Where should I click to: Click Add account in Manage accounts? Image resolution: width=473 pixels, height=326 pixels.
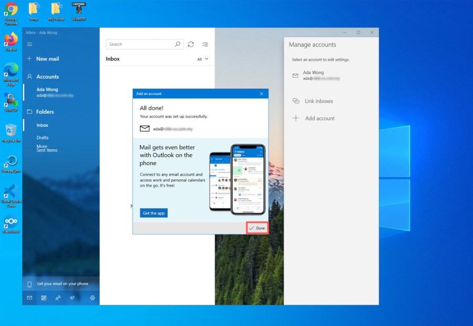[320, 118]
